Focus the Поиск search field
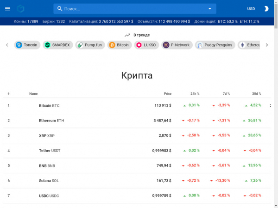Image resolution: width=278 pixels, height=208 pixels. point(135,9)
